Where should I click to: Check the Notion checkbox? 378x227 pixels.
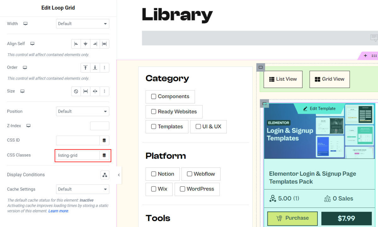(153, 174)
